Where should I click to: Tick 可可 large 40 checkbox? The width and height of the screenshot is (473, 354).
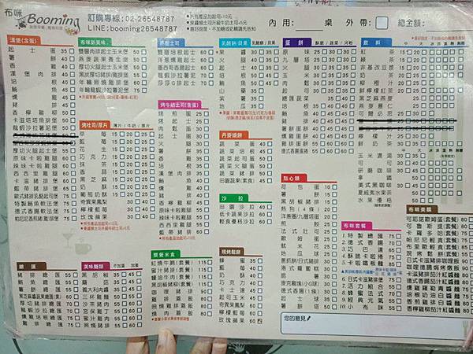(423, 163)
